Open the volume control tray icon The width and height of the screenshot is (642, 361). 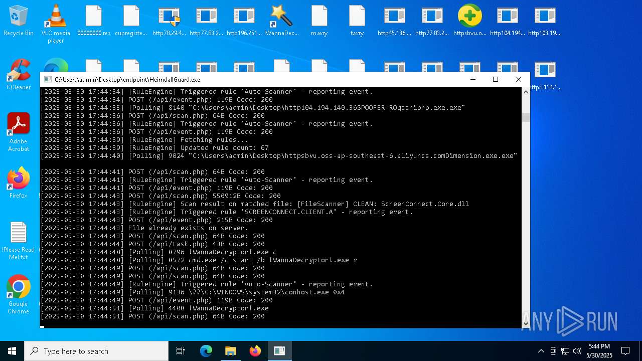pyautogui.click(x=577, y=351)
